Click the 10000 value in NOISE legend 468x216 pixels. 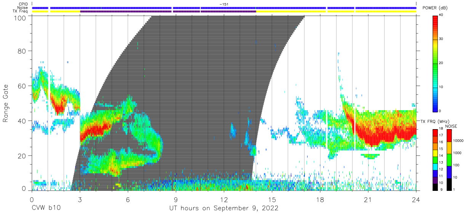458,141
